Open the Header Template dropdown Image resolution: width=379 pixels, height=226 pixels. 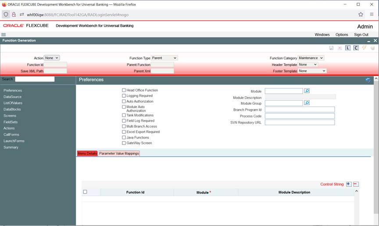(307, 64)
